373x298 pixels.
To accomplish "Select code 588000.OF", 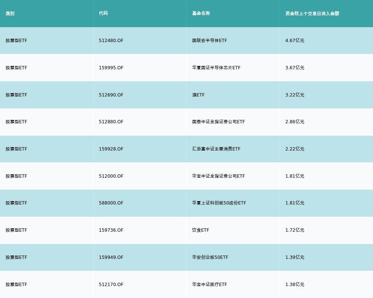I will click(x=111, y=203).
